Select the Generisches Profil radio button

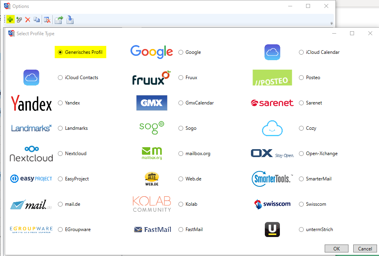click(x=60, y=52)
